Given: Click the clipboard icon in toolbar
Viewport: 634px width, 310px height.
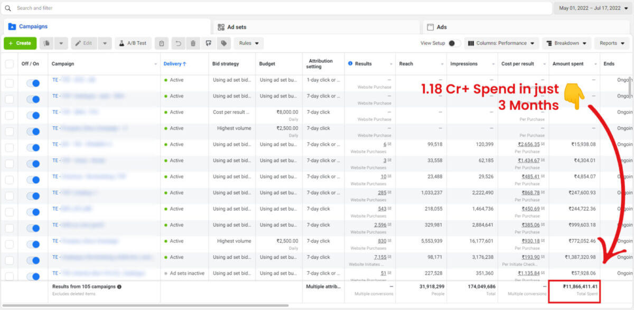Looking at the screenshot, I should (162, 43).
